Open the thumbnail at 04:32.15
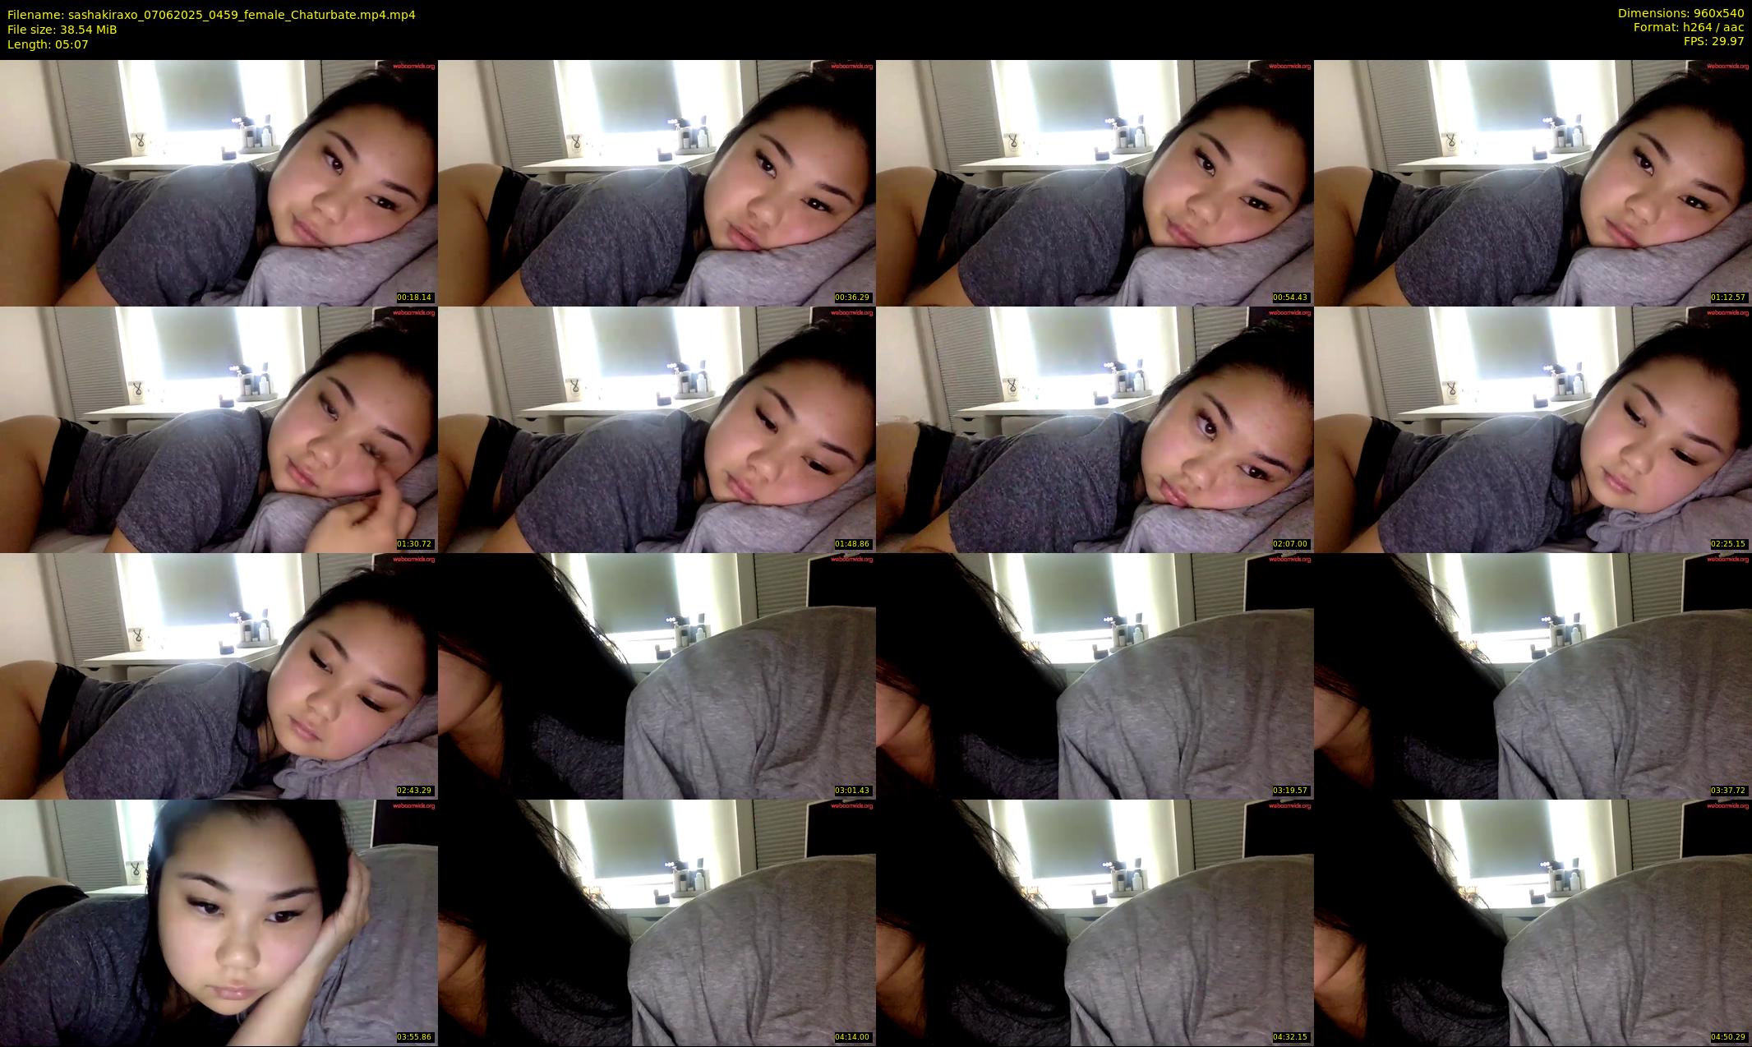Viewport: 1752px width, 1047px height. (x=1095, y=922)
